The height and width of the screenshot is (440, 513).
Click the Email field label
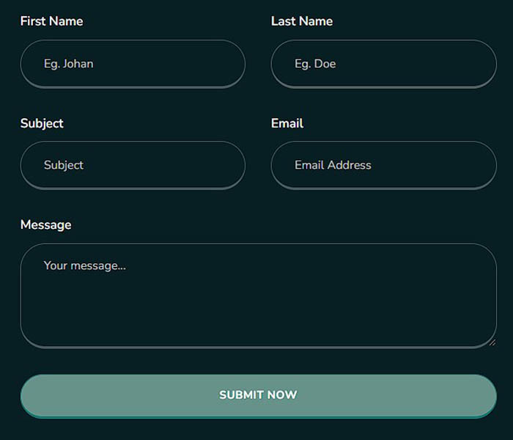[287, 123]
